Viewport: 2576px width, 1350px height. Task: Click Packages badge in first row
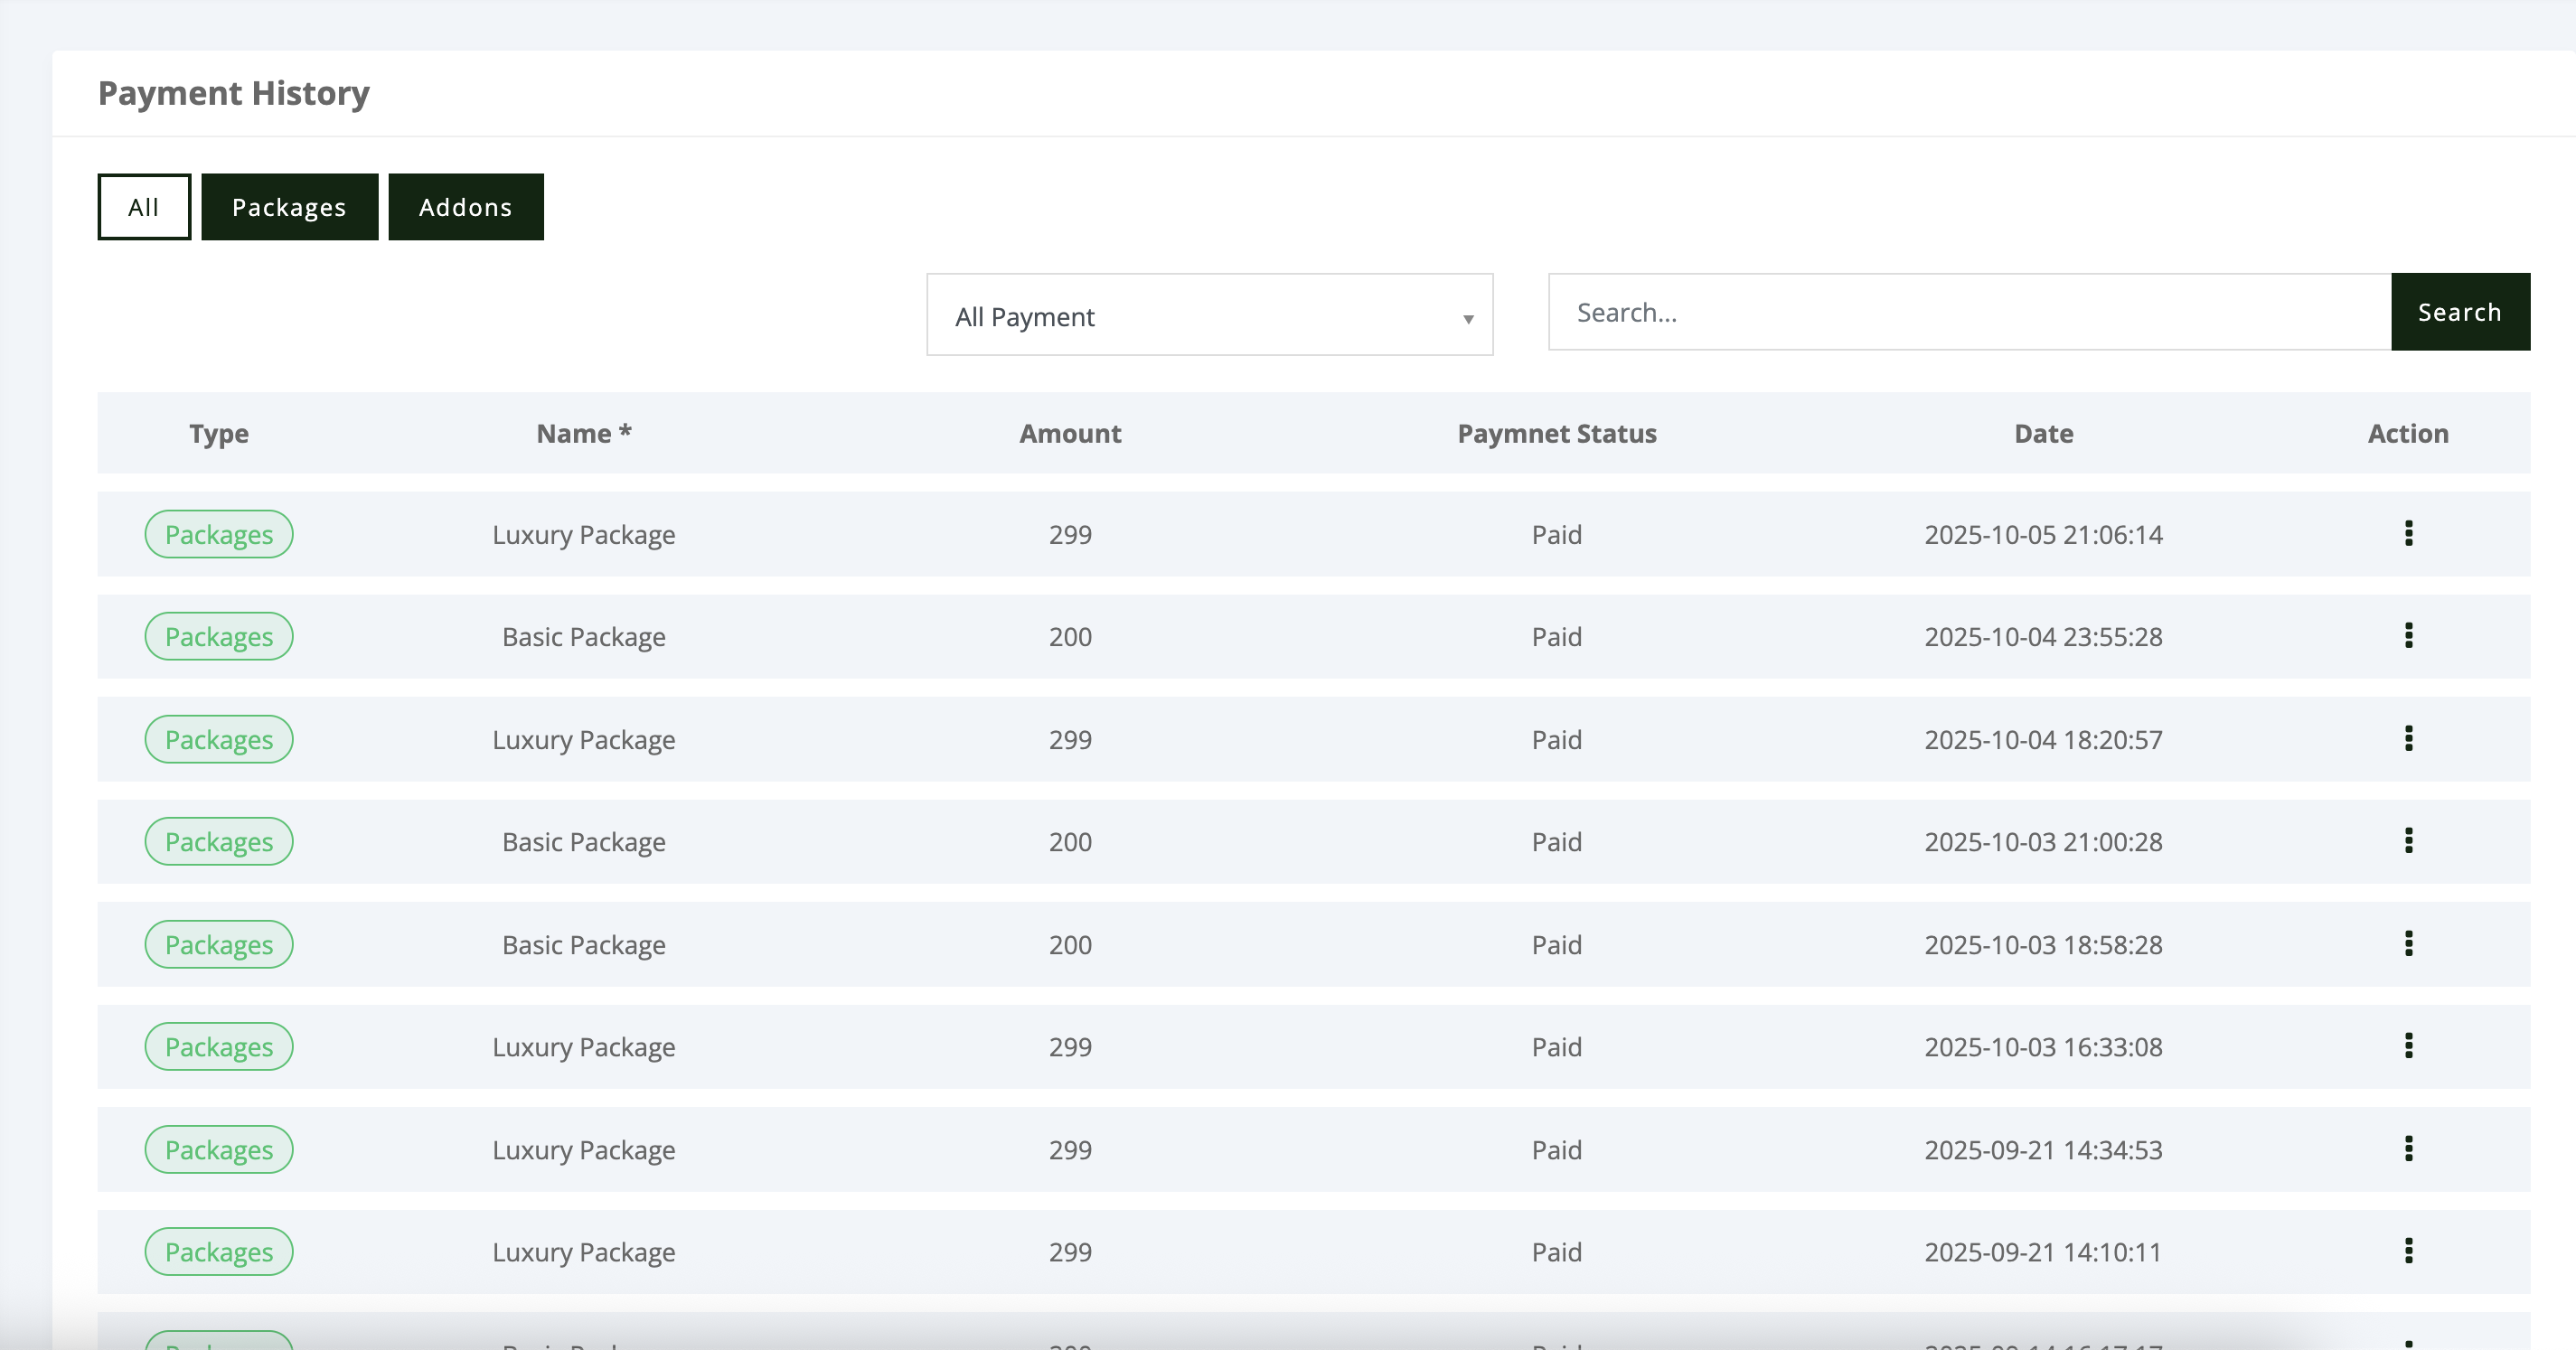218,534
